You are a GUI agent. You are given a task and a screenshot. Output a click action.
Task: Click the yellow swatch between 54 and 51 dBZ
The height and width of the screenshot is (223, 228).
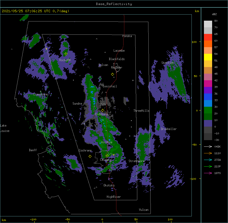click(x=208, y=57)
